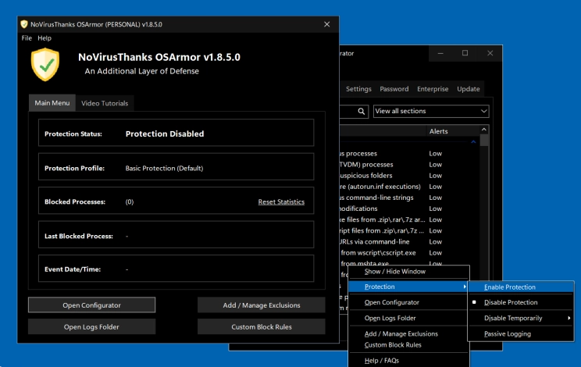581x367 pixels.
Task: Click the Protection Disabled status text
Action: coord(165,134)
